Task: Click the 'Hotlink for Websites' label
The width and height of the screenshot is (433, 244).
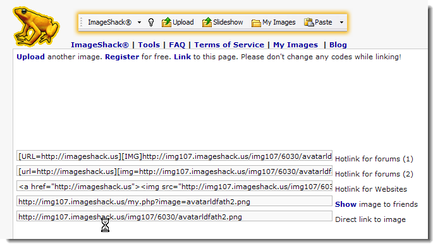Action: (371, 189)
